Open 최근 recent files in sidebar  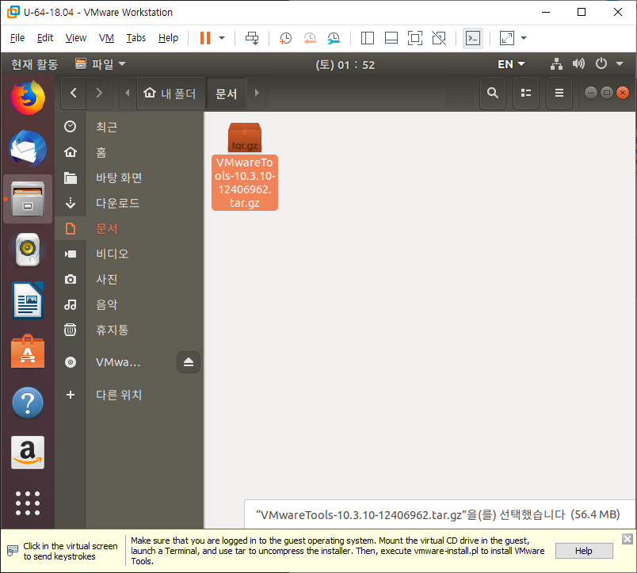(x=129, y=127)
